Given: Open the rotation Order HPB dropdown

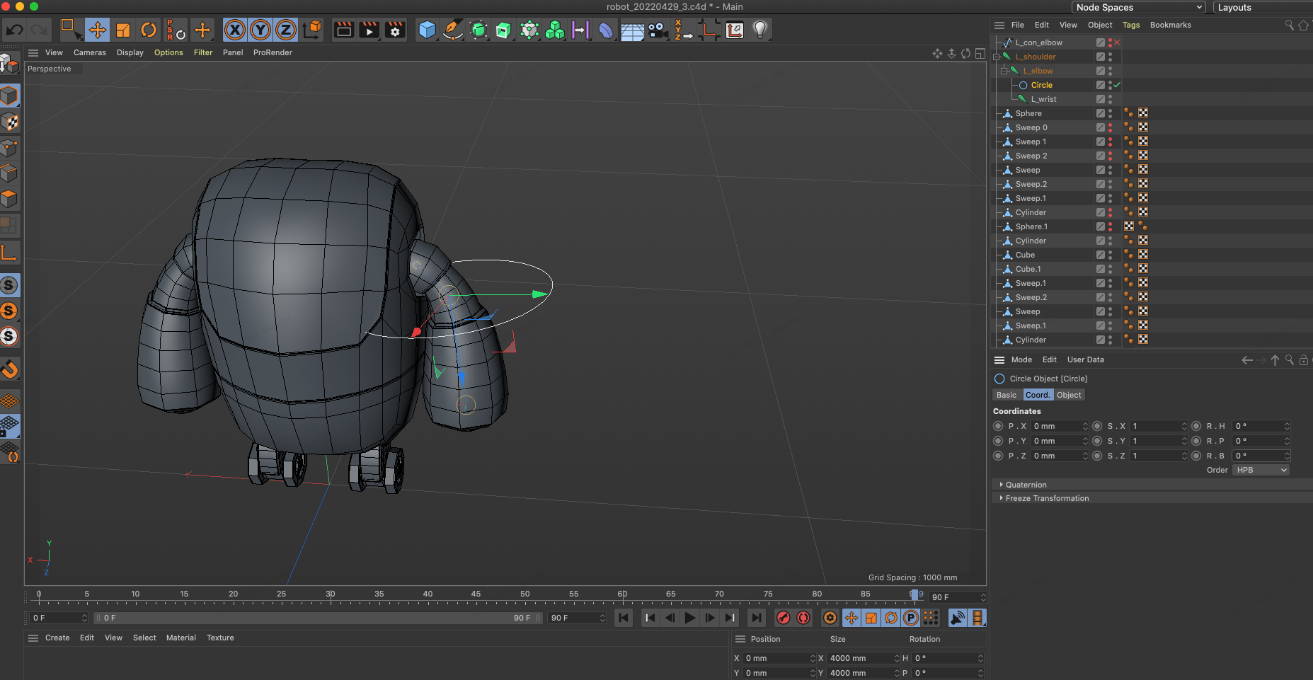Looking at the screenshot, I should pos(1261,470).
